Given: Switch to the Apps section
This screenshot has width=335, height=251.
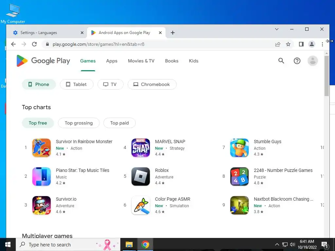Looking at the screenshot, I should [112, 61].
